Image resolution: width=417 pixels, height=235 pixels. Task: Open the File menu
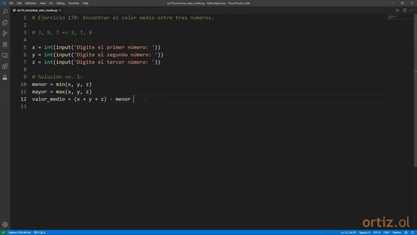(11, 3)
